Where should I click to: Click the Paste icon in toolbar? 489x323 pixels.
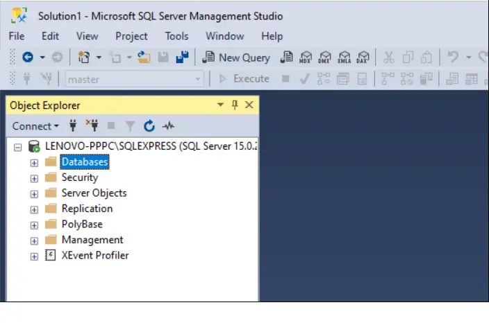point(426,58)
